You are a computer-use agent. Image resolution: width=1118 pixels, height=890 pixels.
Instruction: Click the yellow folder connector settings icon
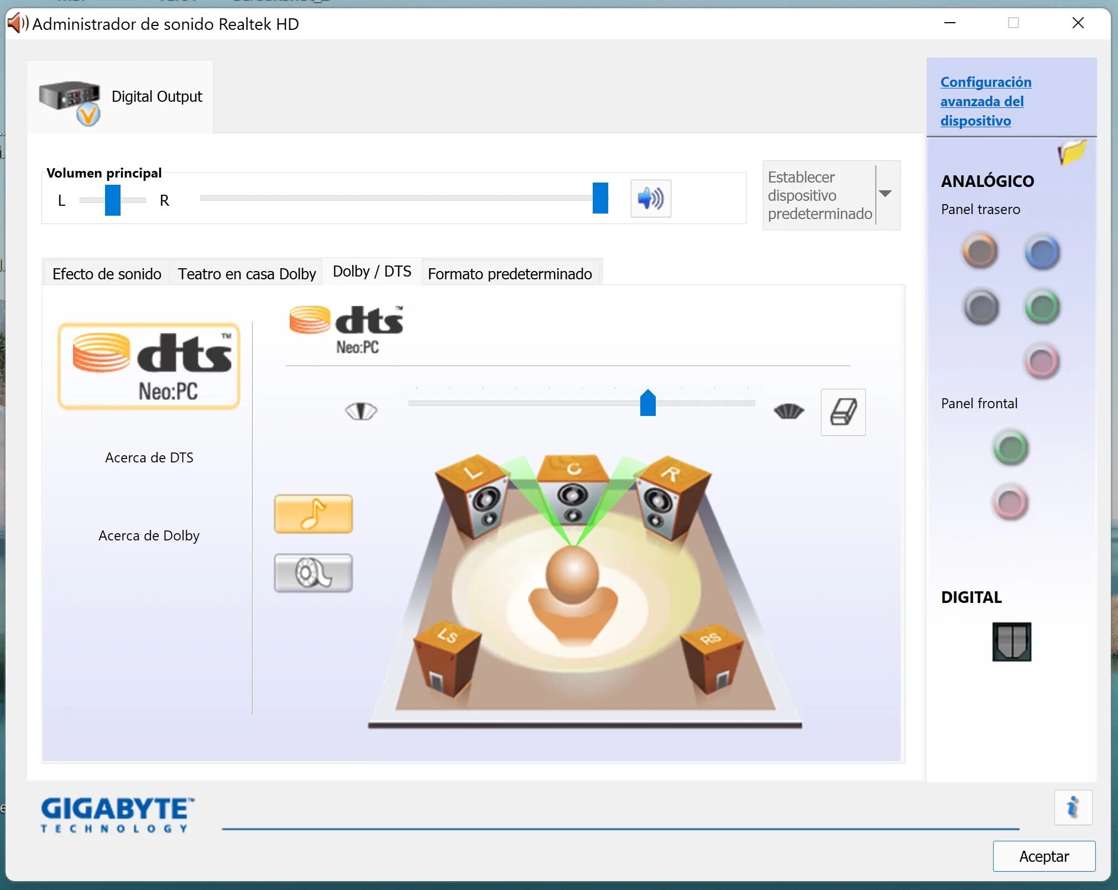click(x=1072, y=152)
